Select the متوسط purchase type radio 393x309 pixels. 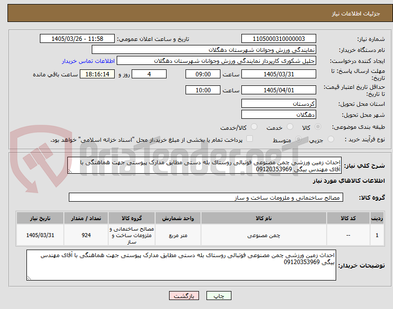click(298, 139)
